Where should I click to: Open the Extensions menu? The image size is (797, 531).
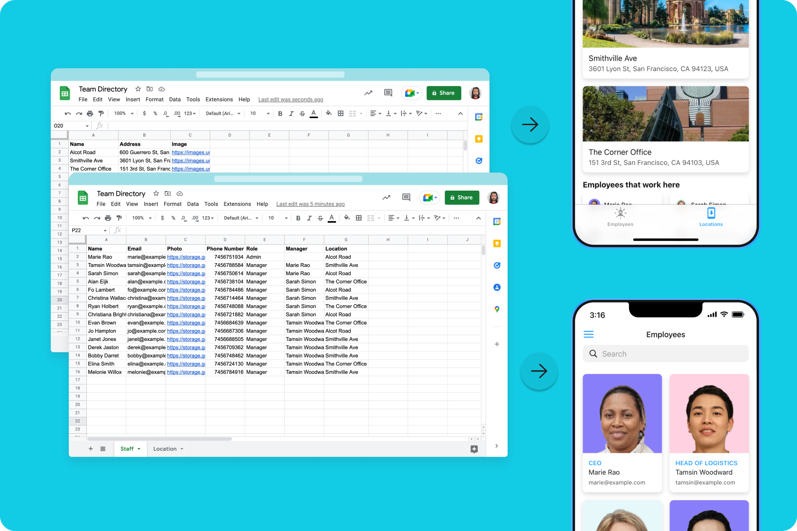[x=237, y=204]
